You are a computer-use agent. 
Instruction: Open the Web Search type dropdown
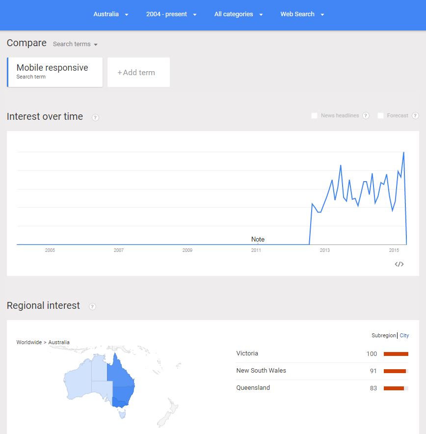click(x=302, y=14)
